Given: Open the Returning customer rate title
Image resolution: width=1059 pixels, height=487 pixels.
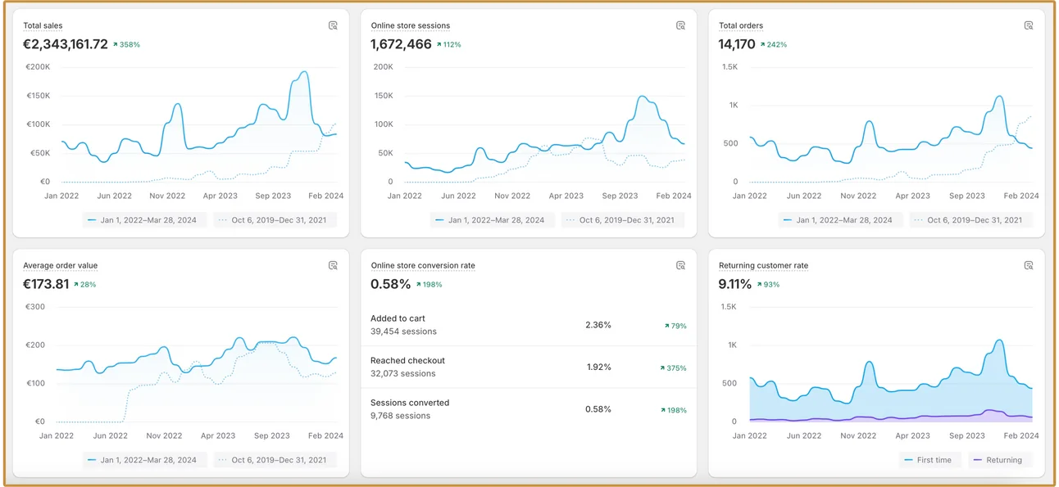Looking at the screenshot, I should 763,266.
